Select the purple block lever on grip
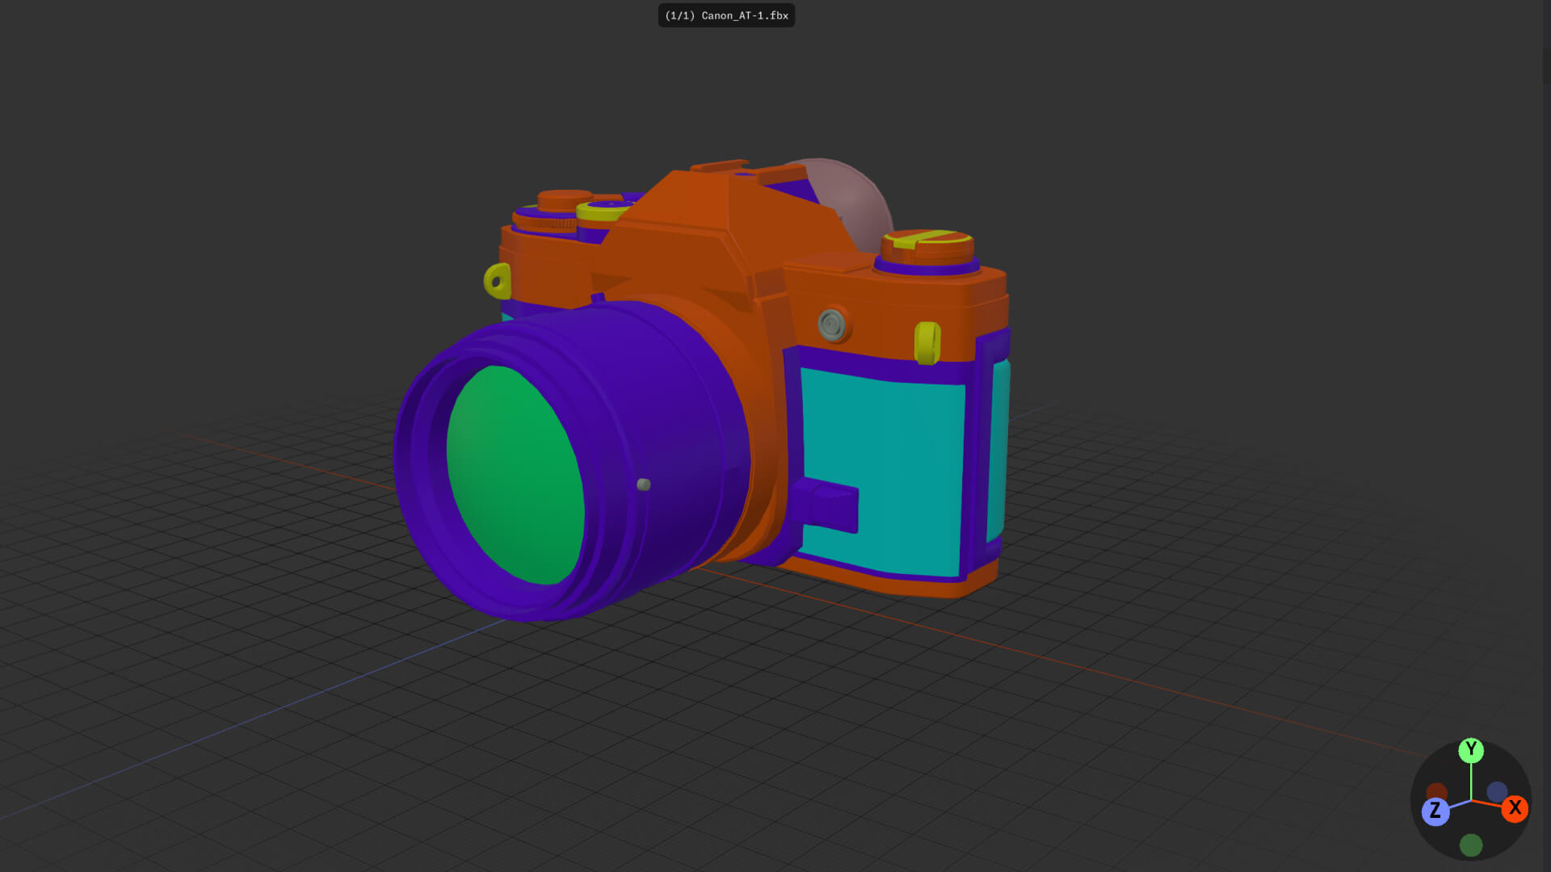1551x872 pixels. tap(824, 505)
